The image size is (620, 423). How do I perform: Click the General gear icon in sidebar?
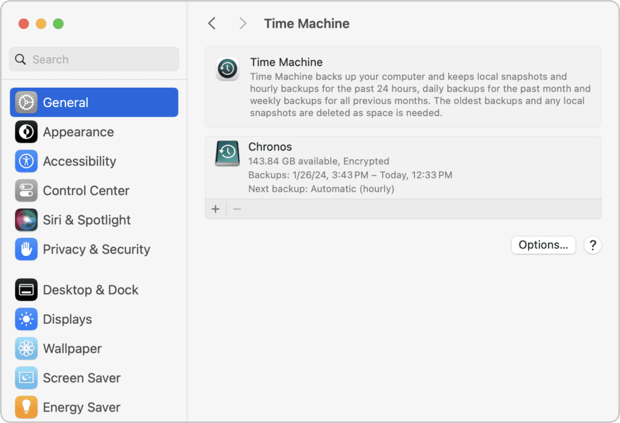26,102
